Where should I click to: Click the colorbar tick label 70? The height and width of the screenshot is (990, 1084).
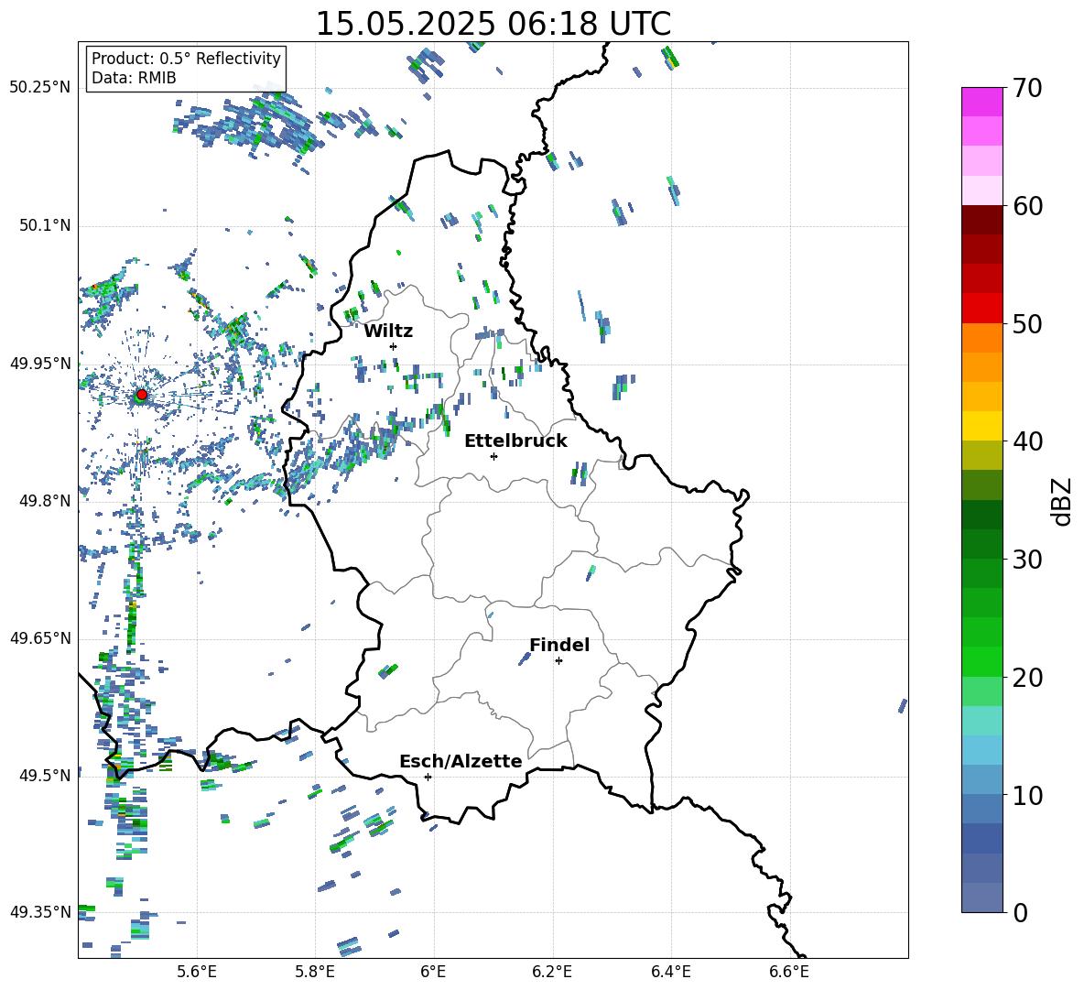1027,89
